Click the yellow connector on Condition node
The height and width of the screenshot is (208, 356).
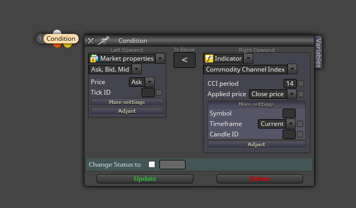(68, 45)
